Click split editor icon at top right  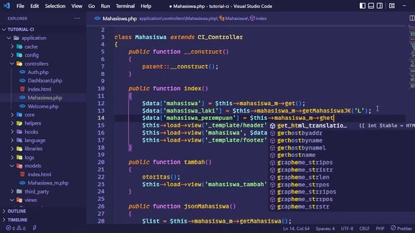pos(412,18)
